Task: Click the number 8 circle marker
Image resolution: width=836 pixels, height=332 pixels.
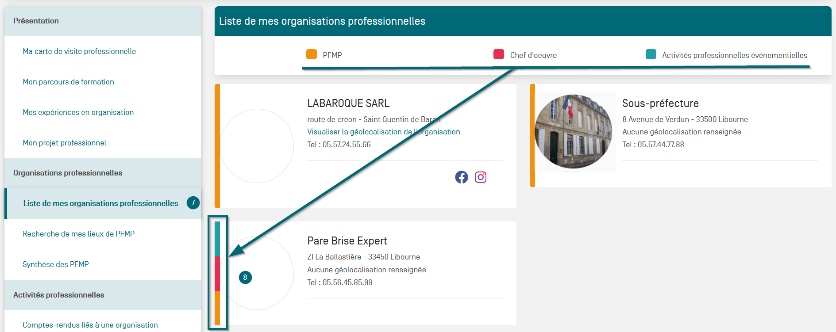Action: [x=245, y=278]
